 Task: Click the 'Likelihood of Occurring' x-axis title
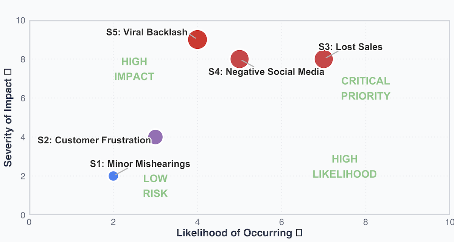tap(234, 233)
